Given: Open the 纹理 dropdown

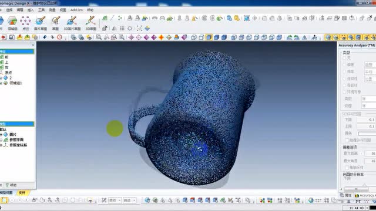Looking at the screenshot, I should (x=369, y=105).
